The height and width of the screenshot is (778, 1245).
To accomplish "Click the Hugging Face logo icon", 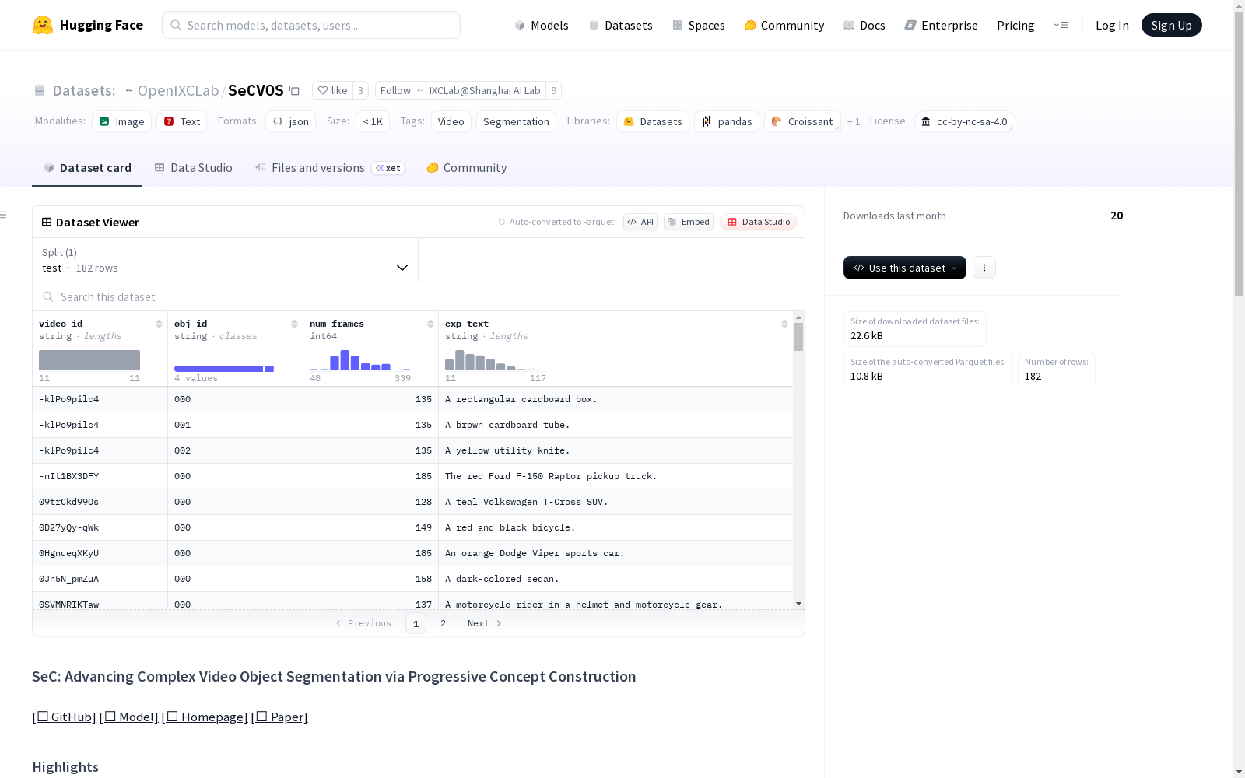I will (43, 25).
